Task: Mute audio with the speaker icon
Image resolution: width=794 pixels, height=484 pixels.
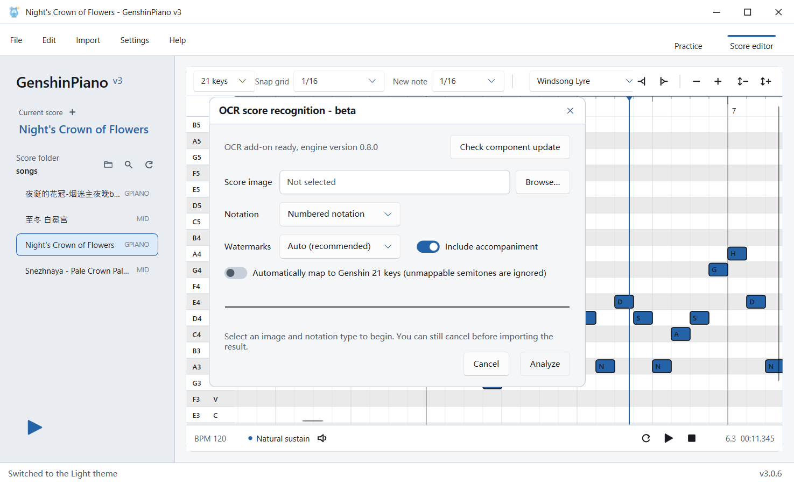Action: pyautogui.click(x=322, y=438)
